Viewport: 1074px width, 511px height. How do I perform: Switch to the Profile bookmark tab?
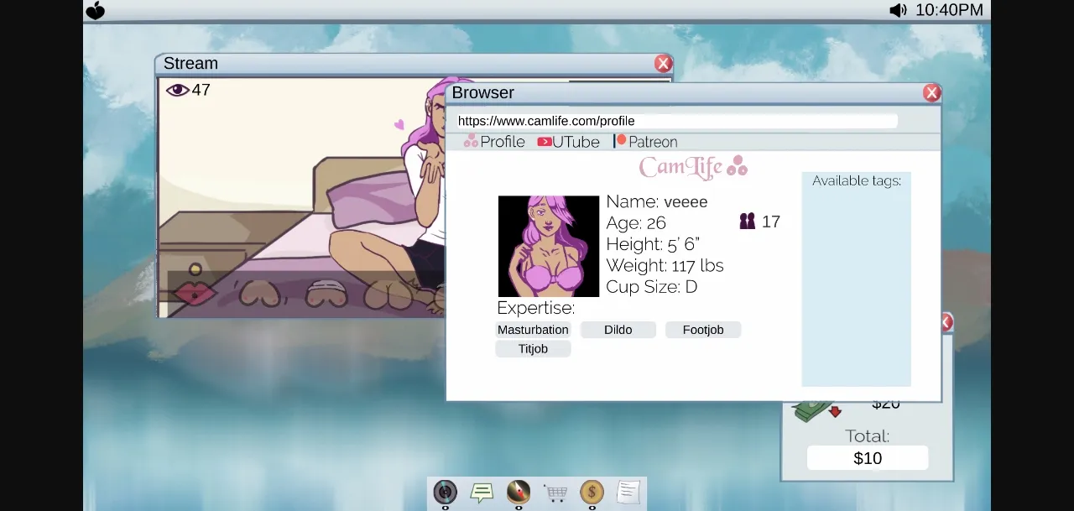pos(494,142)
